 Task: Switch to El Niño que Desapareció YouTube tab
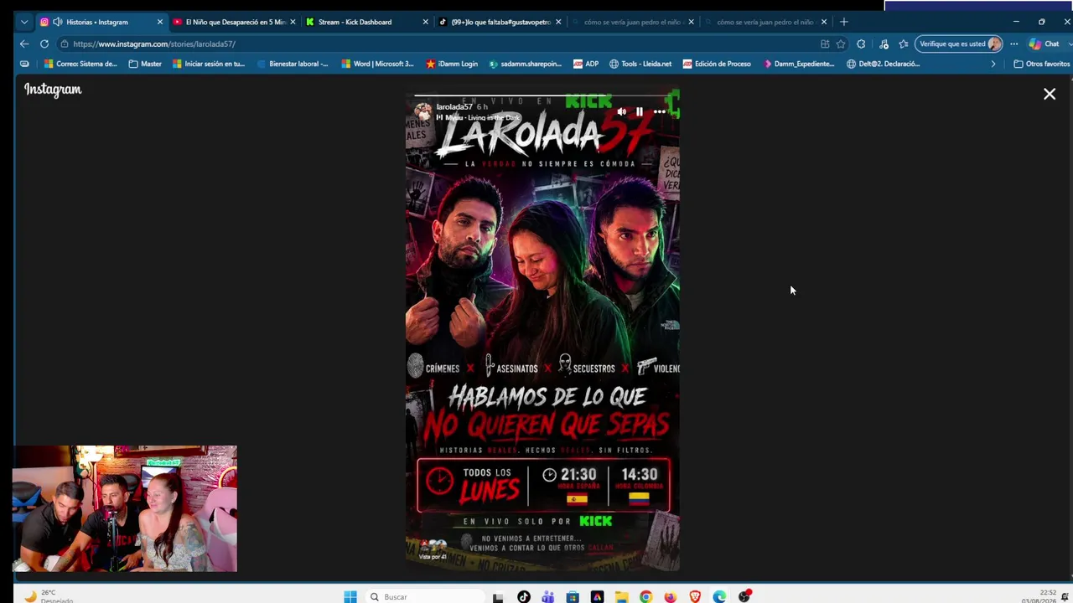tap(234, 22)
